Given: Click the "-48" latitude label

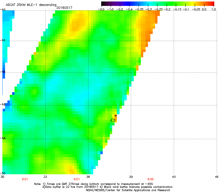Looking at the screenshot, I should tap(3, 138).
